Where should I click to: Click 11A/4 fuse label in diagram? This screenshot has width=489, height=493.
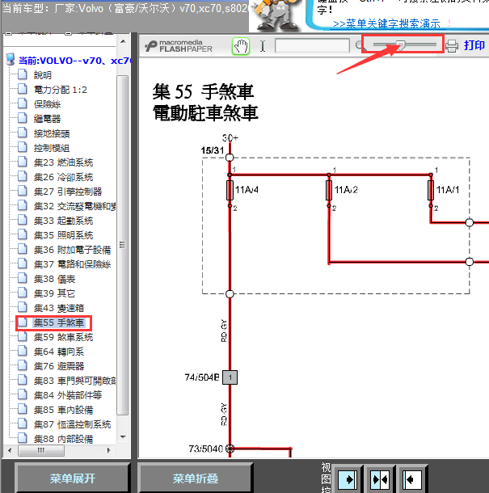coord(247,190)
